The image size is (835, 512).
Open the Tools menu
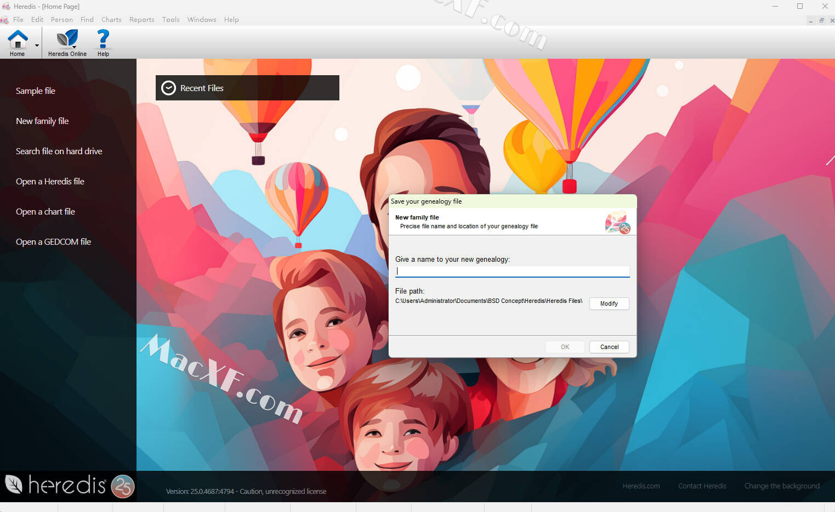(x=171, y=20)
